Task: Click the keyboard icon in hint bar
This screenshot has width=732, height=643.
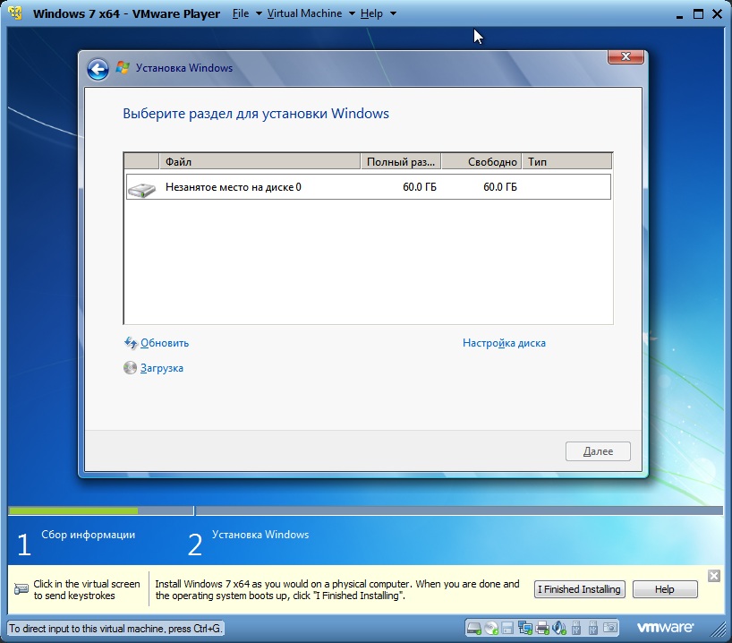Action: coord(21,588)
